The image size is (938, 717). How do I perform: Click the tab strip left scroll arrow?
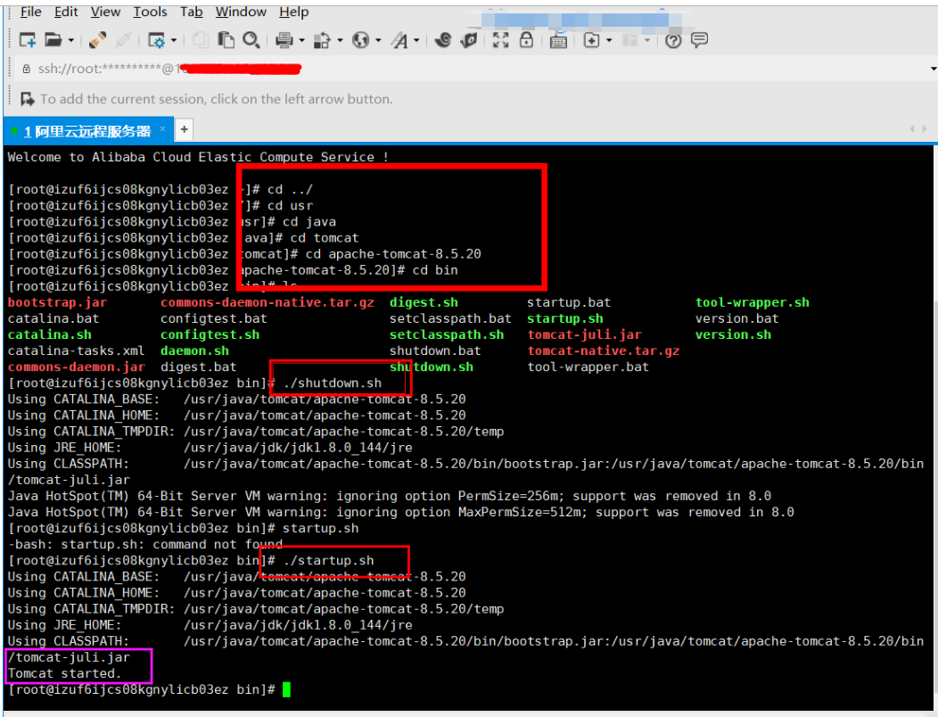[911, 128]
